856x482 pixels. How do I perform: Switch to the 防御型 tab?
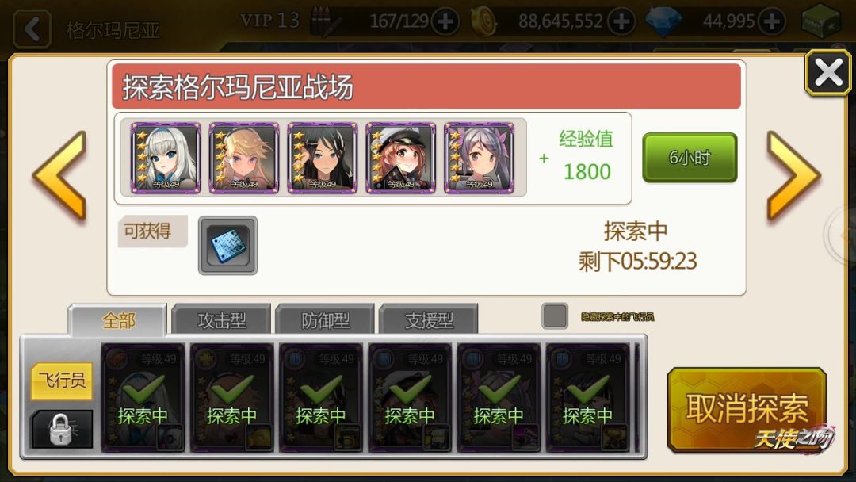click(x=325, y=319)
